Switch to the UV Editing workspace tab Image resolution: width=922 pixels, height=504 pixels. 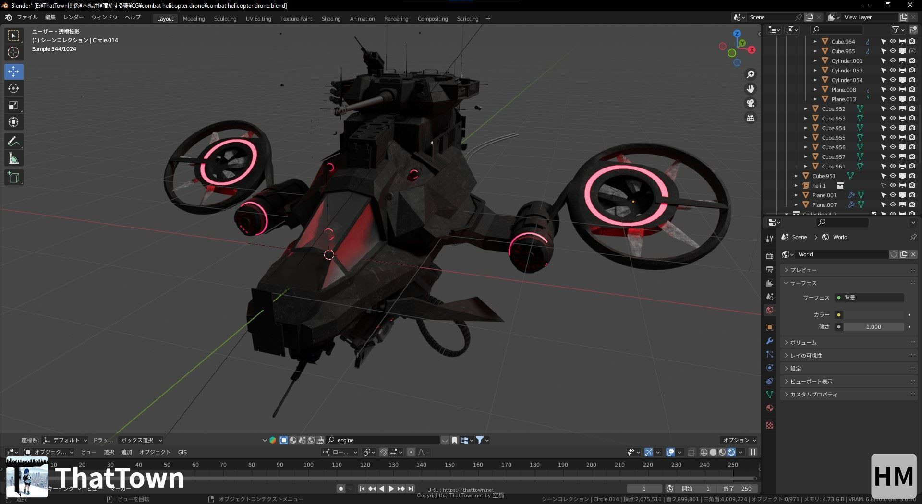[x=258, y=19]
